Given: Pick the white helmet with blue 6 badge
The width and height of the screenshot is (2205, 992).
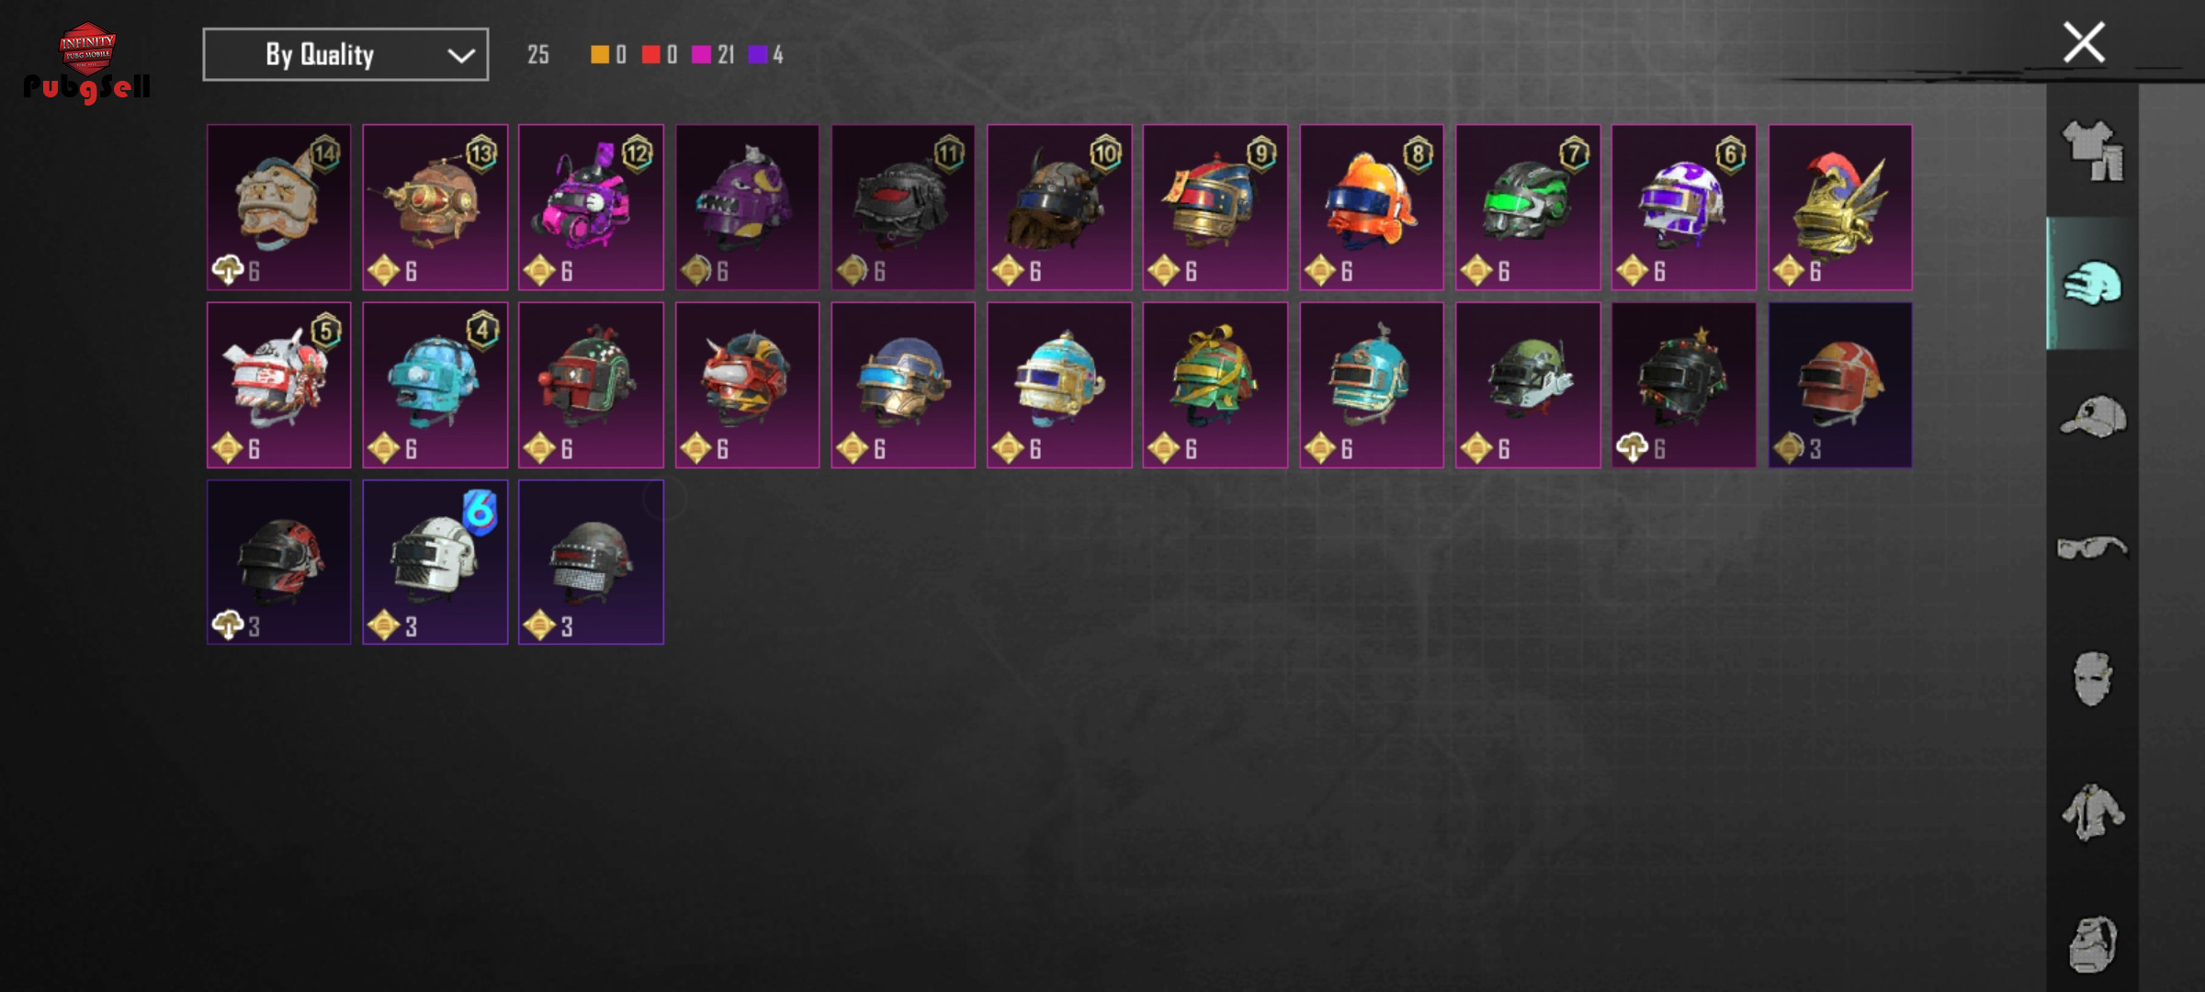Looking at the screenshot, I should coord(435,562).
